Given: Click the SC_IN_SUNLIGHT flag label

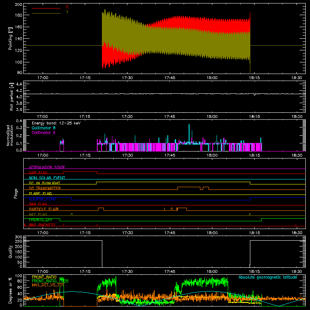Looking at the screenshot, I should tap(45, 183).
